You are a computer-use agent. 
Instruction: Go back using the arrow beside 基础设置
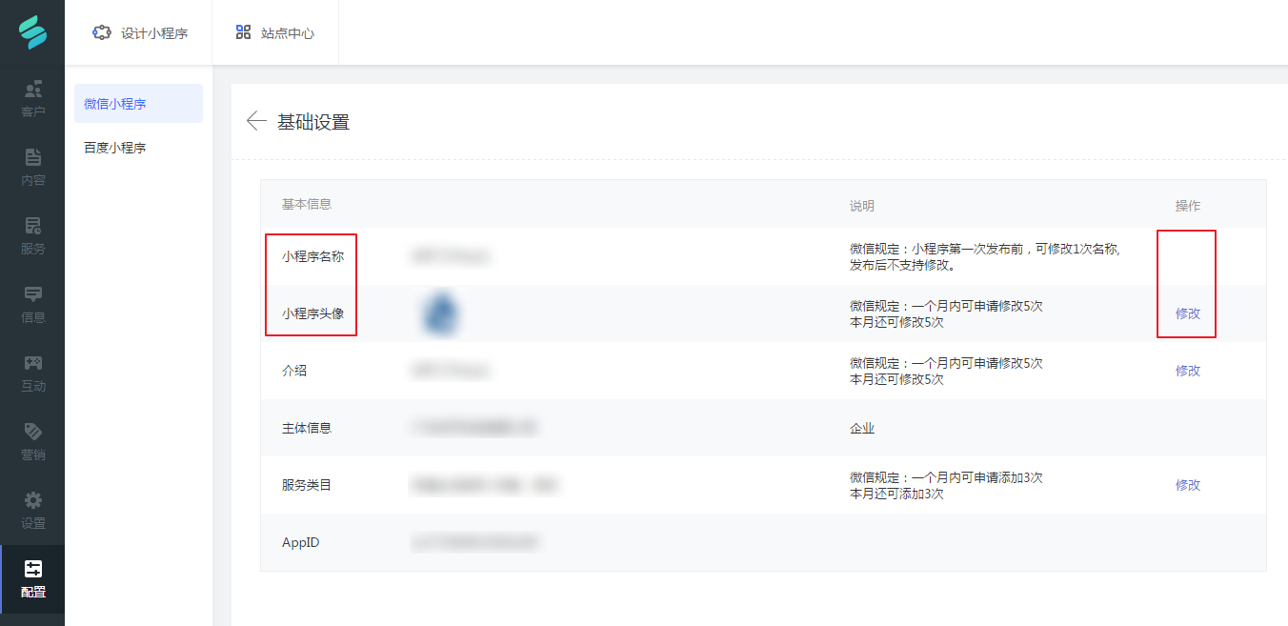255,121
